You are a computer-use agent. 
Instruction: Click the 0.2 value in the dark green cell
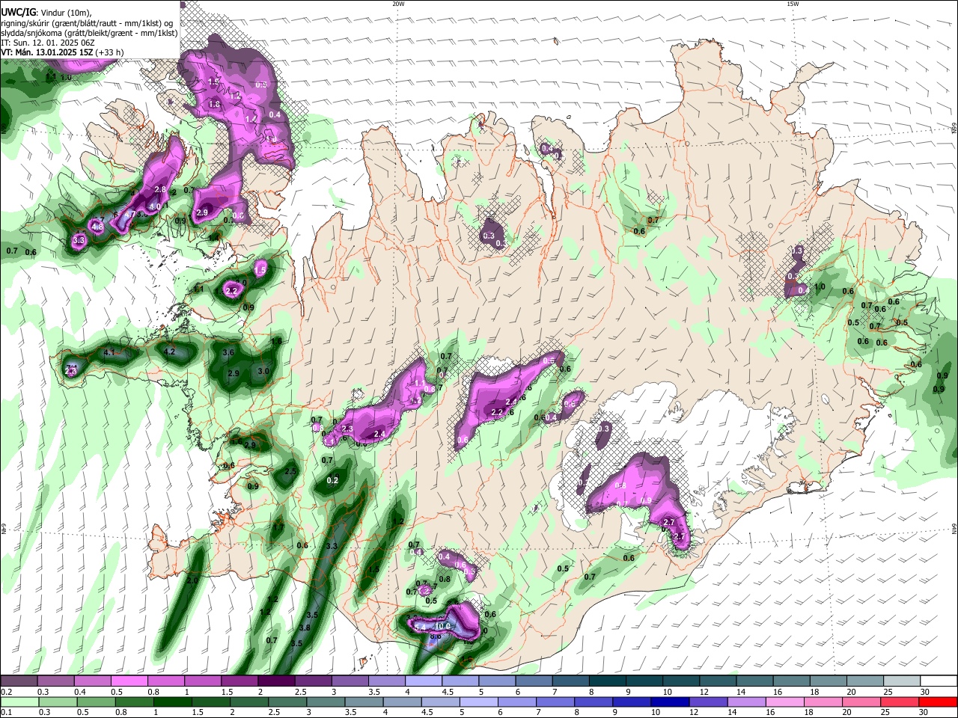pos(333,480)
